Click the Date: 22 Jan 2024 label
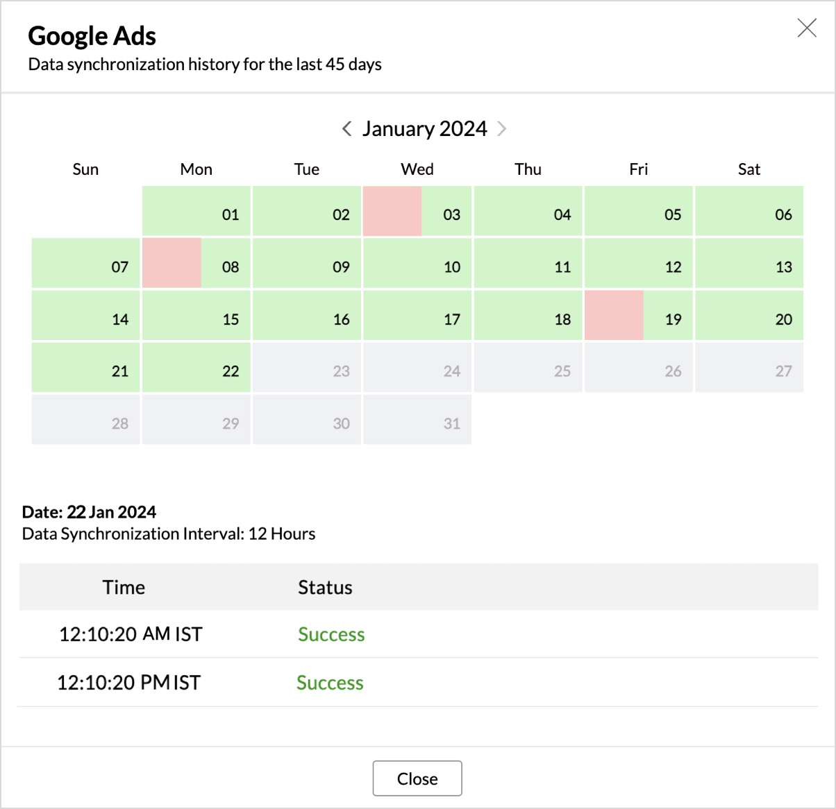The image size is (836, 809). [89, 512]
